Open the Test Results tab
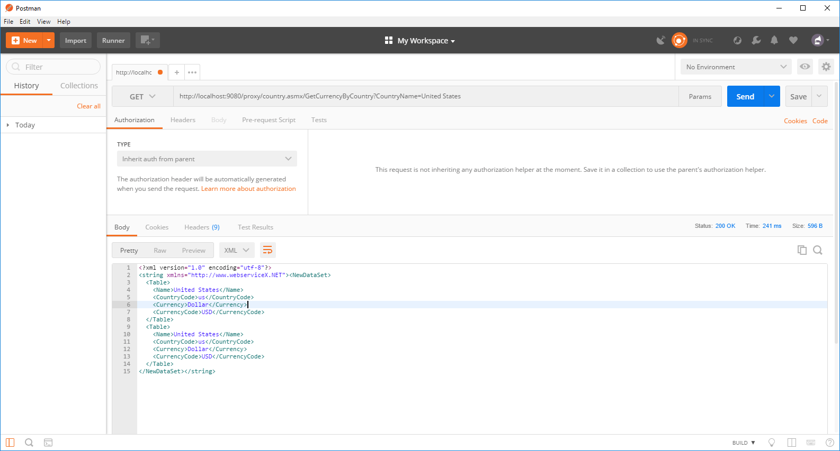This screenshot has width=840, height=451. pyautogui.click(x=255, y=227)
